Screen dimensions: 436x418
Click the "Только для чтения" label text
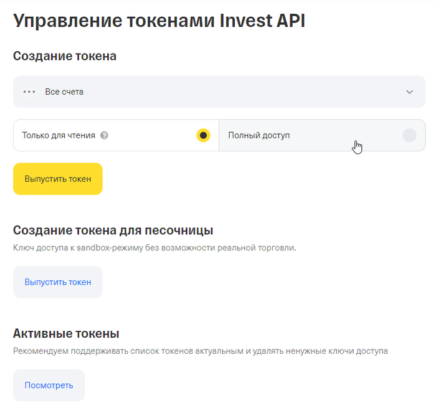tap(59, 135)
